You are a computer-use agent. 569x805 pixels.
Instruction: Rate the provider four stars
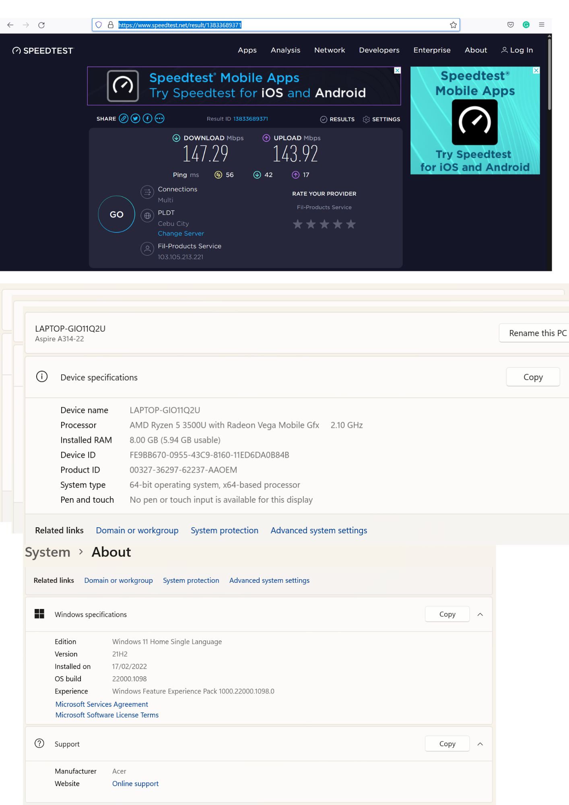338,224
